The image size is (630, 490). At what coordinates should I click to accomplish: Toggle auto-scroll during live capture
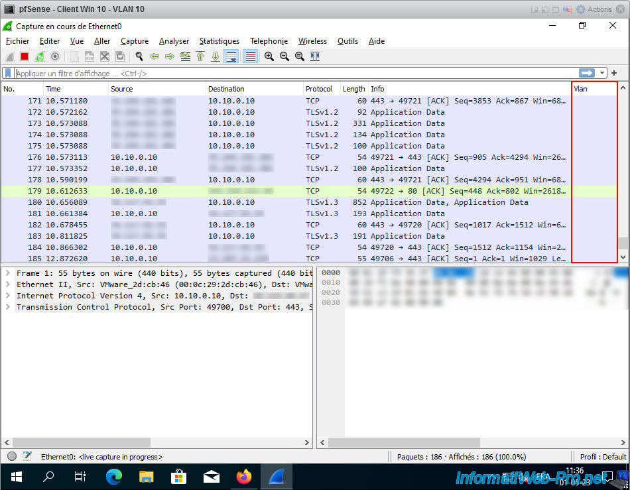[231, 56]
